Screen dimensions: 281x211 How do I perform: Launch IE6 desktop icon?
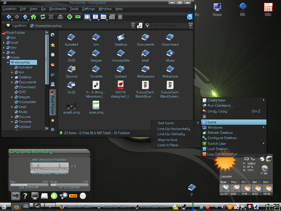pyautogui.click(x=243, y=9)
